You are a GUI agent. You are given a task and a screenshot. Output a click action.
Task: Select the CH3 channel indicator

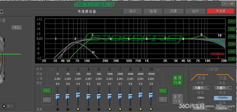pyautogui.click(x=232, y=36)
